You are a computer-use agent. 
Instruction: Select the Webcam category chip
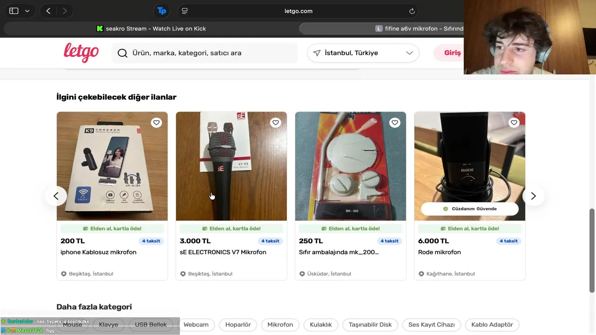(196, 325)
